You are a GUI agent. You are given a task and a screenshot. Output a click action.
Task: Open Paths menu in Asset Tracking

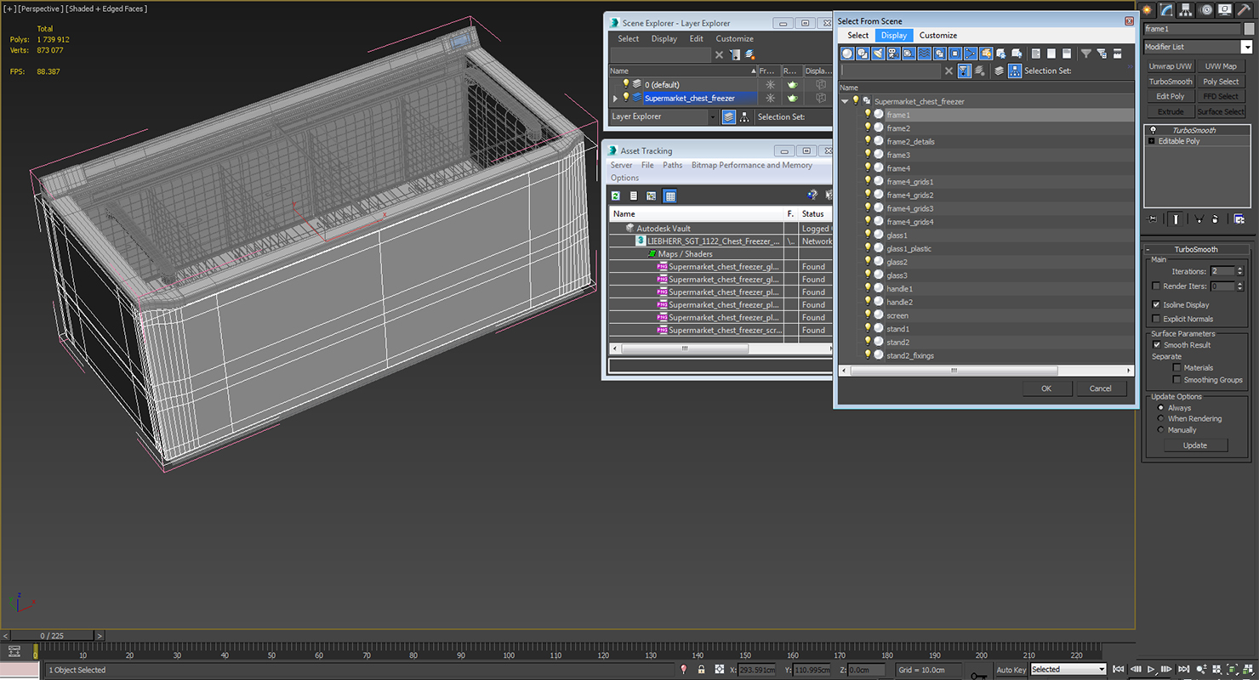673,165
